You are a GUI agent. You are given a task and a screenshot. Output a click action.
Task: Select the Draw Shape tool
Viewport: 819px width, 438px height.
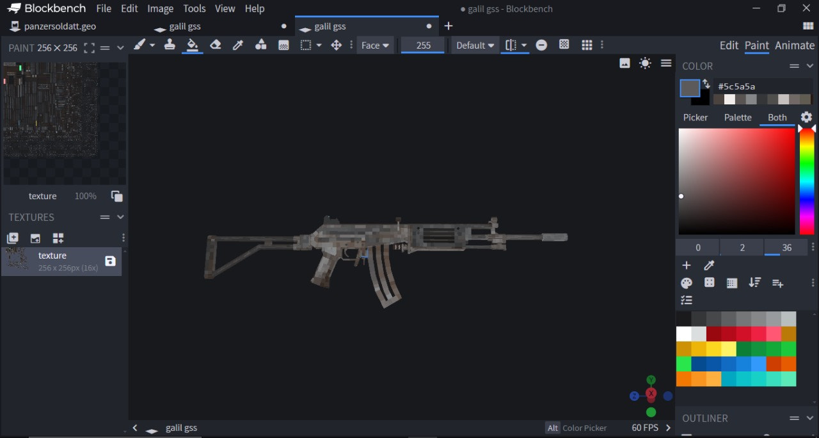point(260,45)
